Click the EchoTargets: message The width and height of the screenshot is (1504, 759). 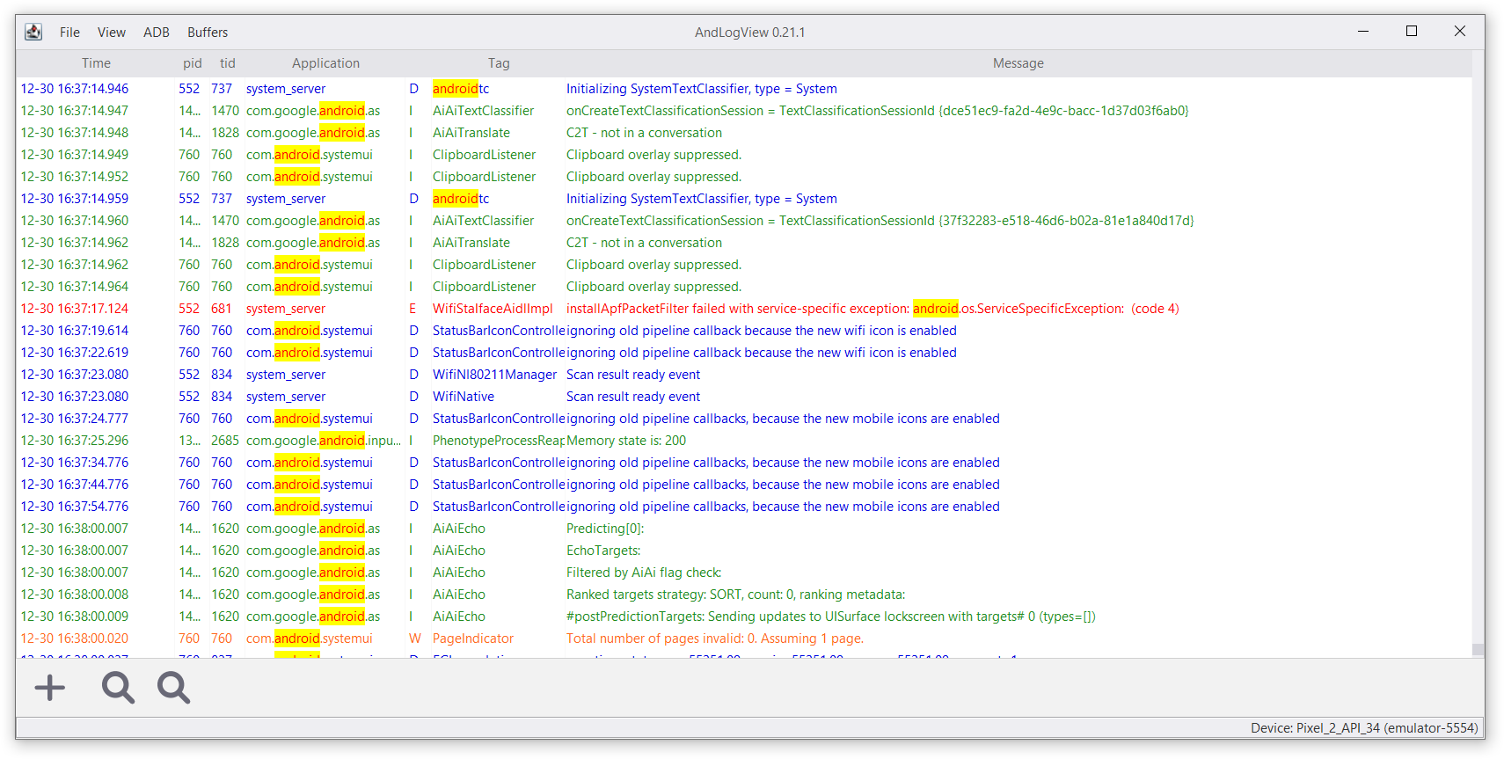[603, 551]
